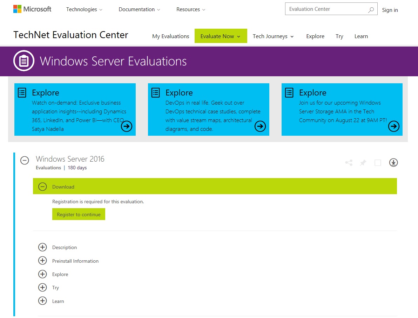Open the Try tab in the navigation

tap(339, 36)
